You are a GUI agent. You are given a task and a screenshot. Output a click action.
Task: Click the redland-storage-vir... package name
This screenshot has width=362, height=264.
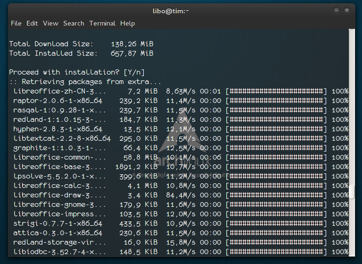coord(59,242)
